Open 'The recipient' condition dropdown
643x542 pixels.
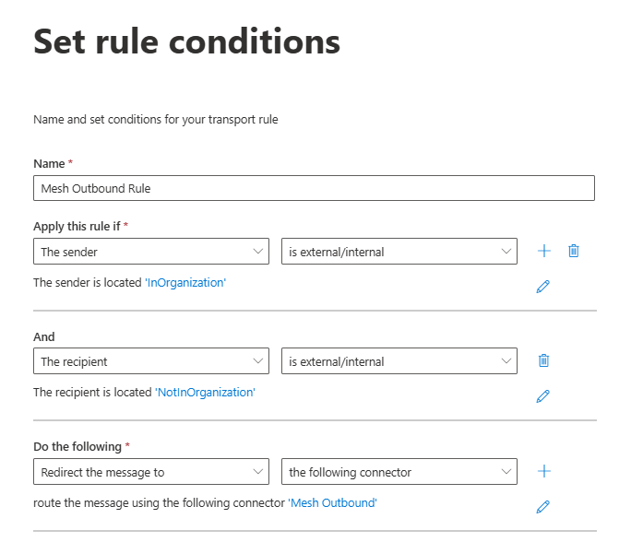(x=151, y=361)
